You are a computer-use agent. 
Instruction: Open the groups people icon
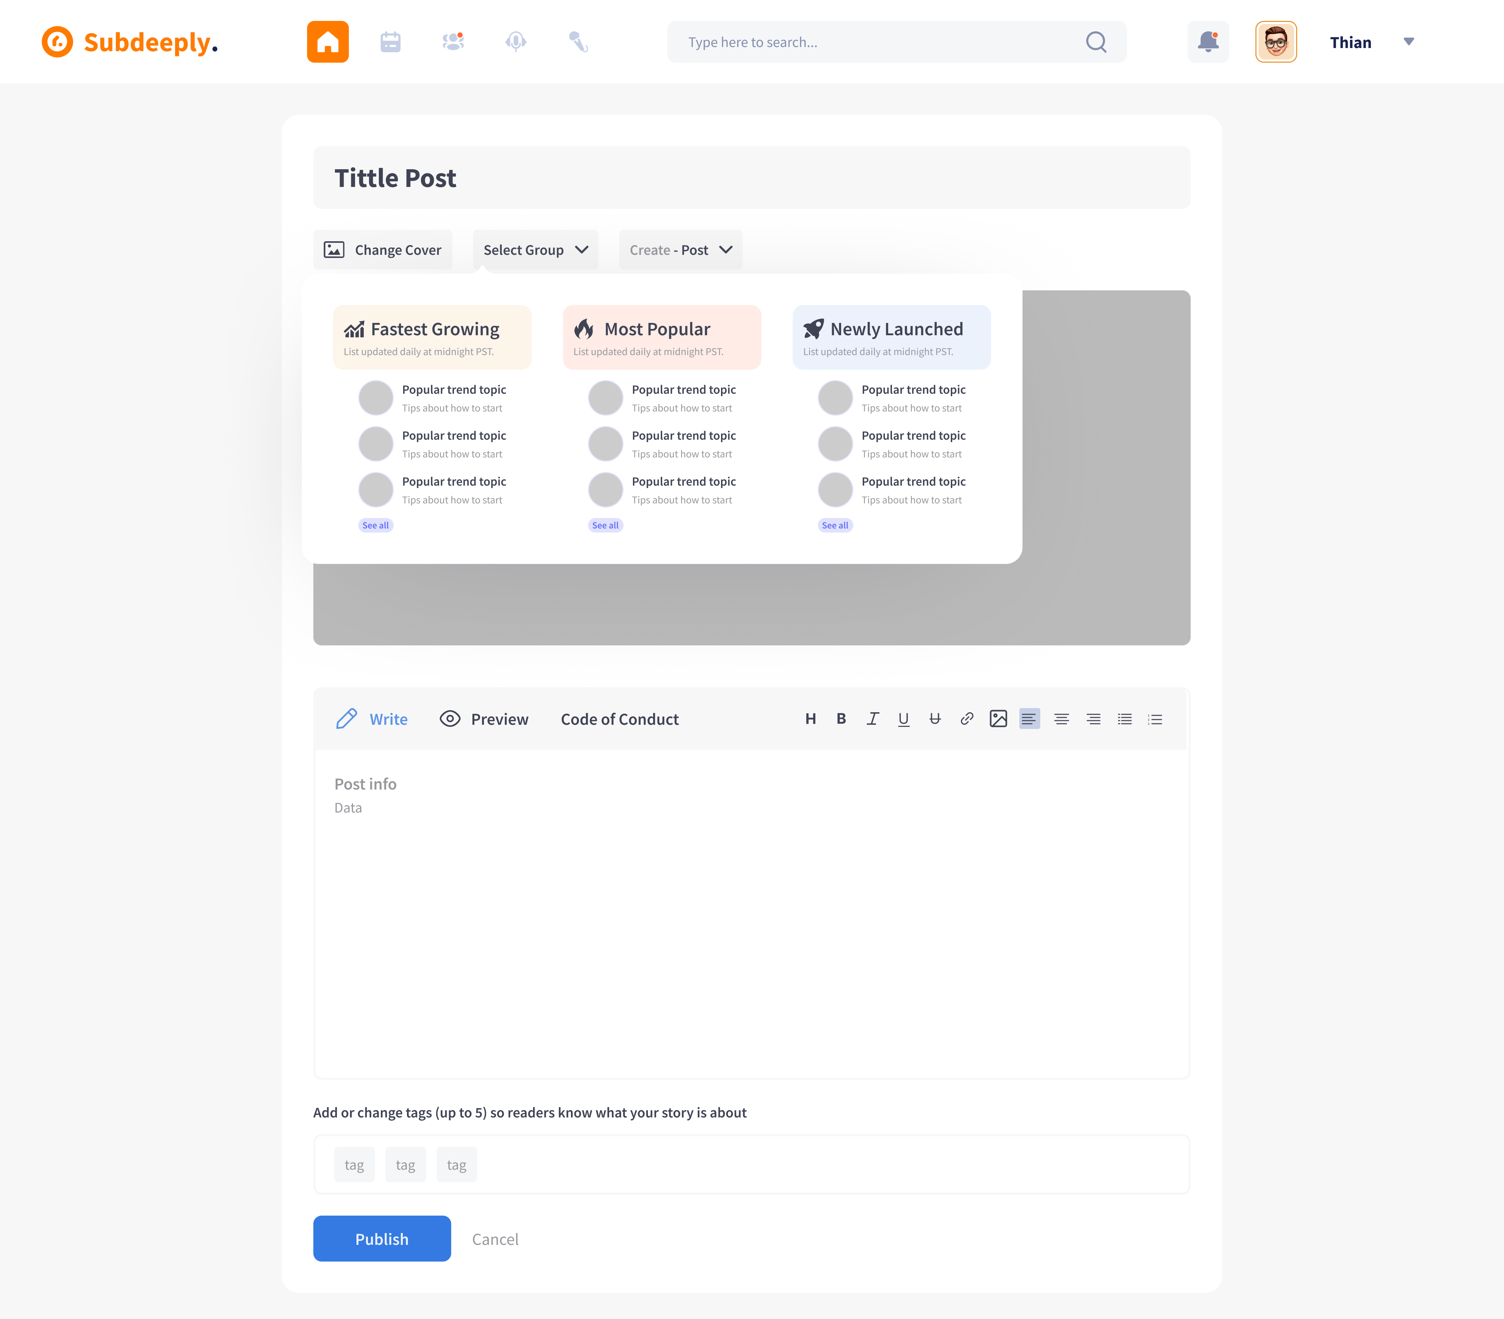coord(453,42)
